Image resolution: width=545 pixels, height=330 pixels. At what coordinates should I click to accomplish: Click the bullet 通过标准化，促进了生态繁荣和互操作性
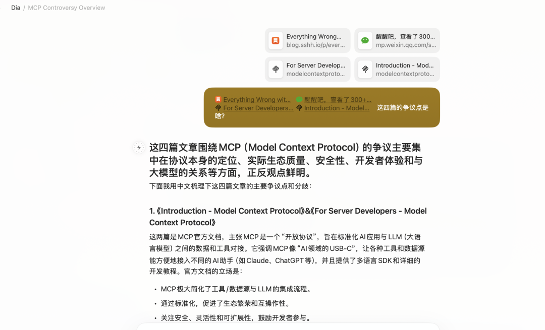click(x=226, y=304)
